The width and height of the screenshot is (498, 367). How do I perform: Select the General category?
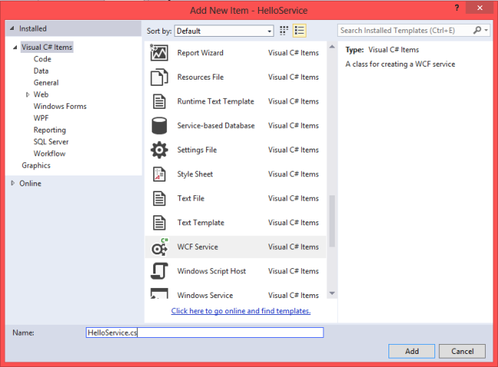pos(46,83)
